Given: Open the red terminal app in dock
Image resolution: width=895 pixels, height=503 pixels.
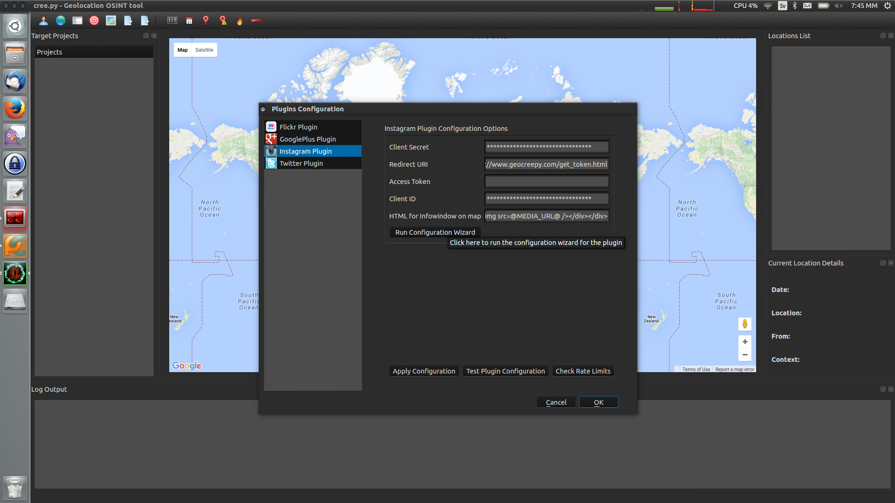Looking at the screenshot, I should pos(15,218).
